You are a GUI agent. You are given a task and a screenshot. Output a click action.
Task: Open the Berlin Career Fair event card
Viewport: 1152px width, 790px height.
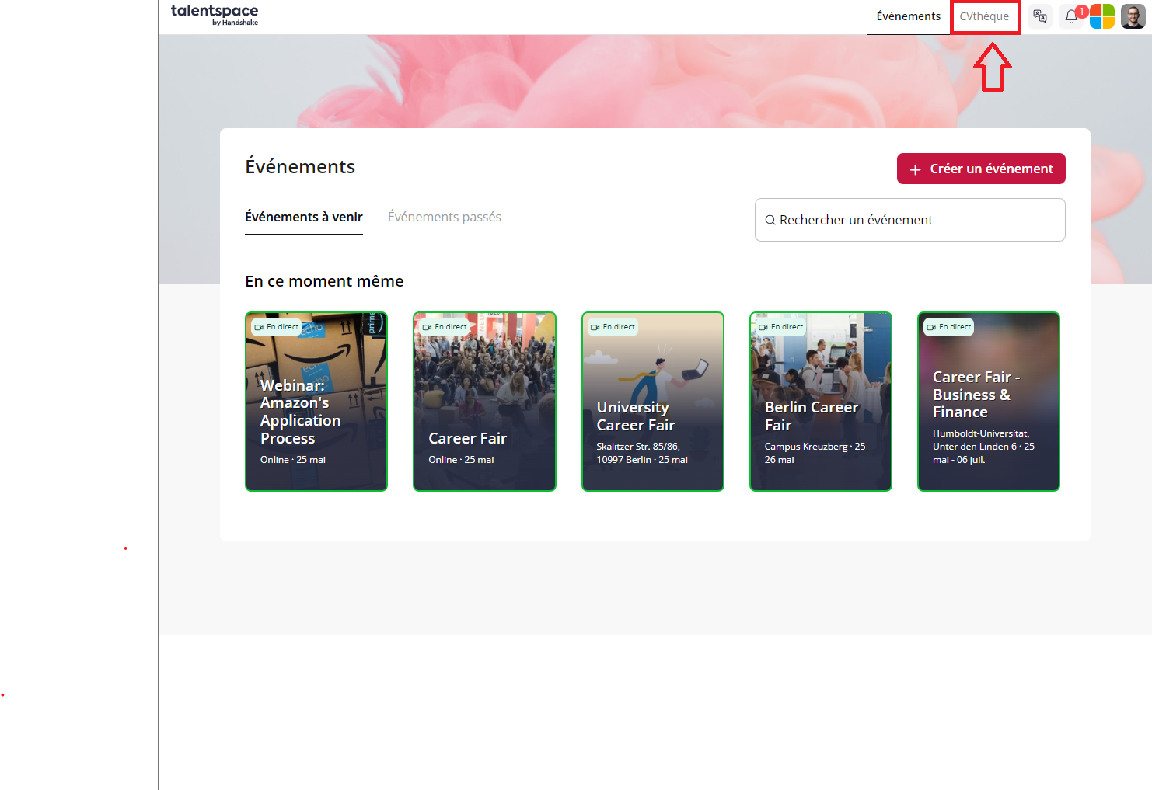pyautogui.click(x=821, y=402)
